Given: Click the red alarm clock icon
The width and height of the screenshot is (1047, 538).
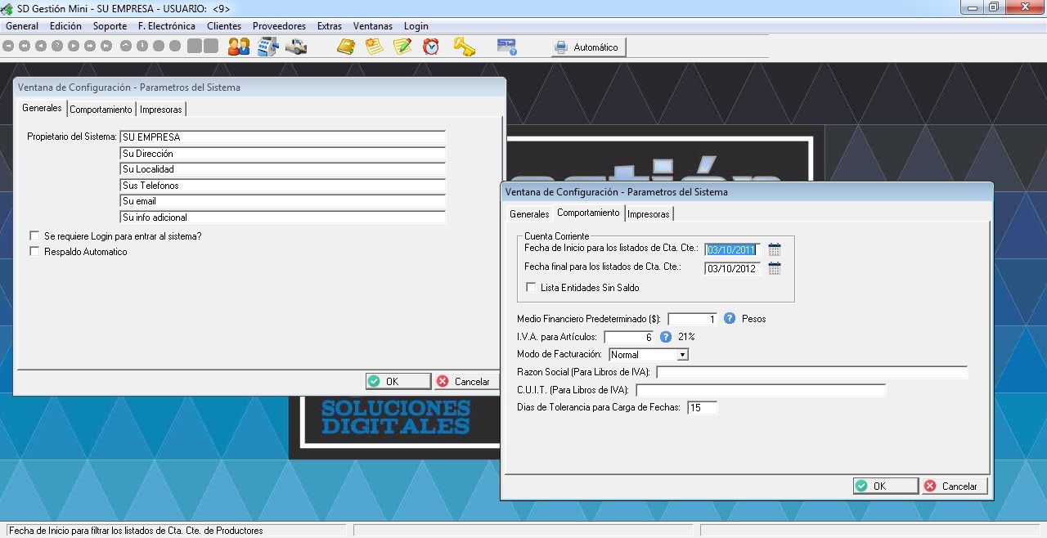Looking at the screenshot, I should 430,47.
